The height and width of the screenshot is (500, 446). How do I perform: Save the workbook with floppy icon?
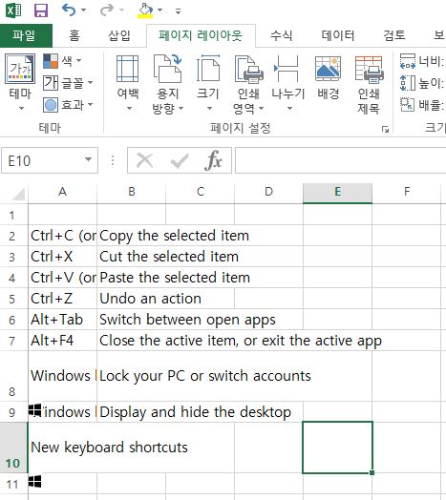(41, 10)
